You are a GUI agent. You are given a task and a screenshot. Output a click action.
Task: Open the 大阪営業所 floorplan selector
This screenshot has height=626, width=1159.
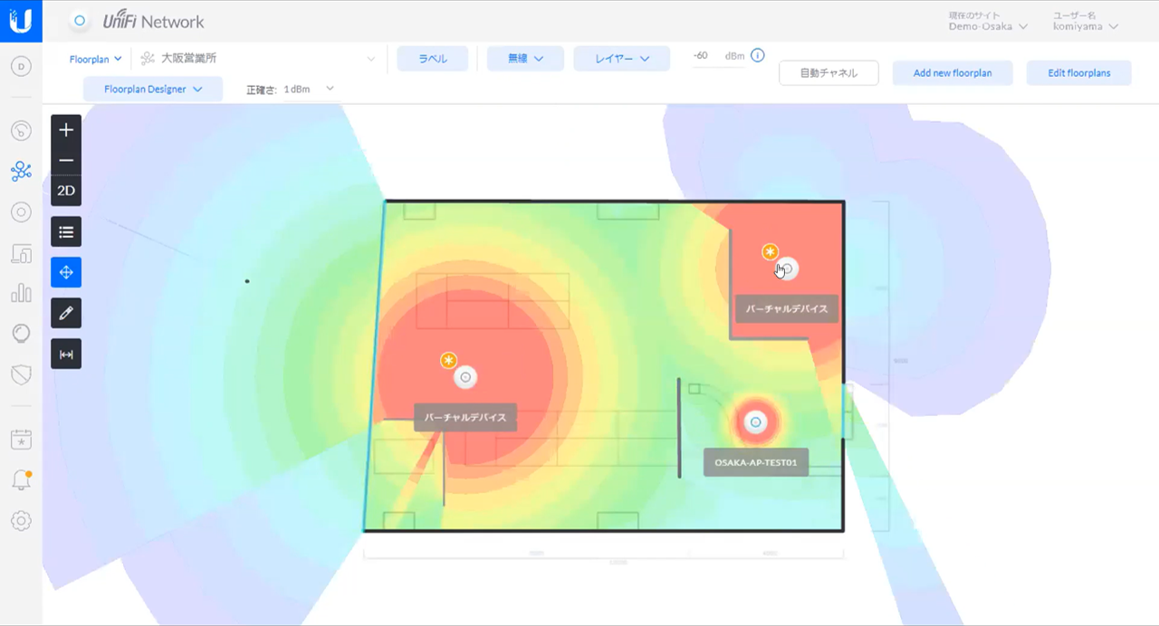coord(257,59)
